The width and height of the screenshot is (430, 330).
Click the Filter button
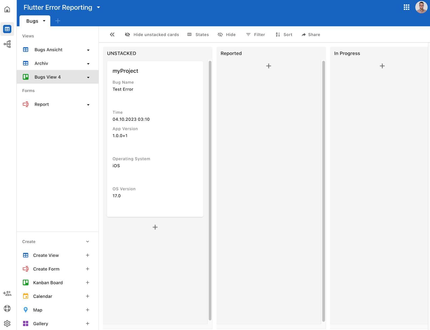coord(256,35)
